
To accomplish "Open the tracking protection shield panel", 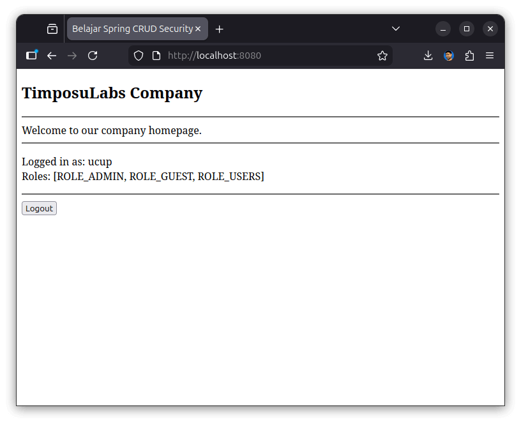I will click(x=139, y=56).
